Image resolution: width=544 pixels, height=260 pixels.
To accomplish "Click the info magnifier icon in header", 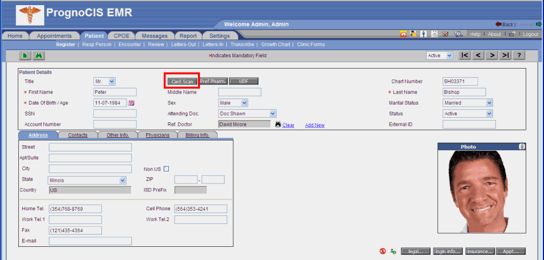I will click(458, 34).
